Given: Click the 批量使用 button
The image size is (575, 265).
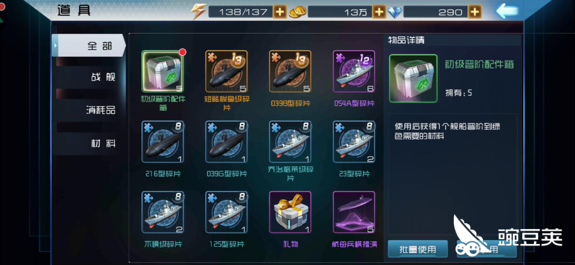Looking at the screenshot, I should click(x=418, y=249).
